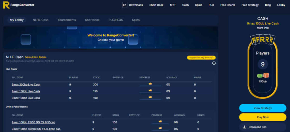Click the Online Poker Rooms label
Screen dimensions: 290x132
click(x=17, y=107)
